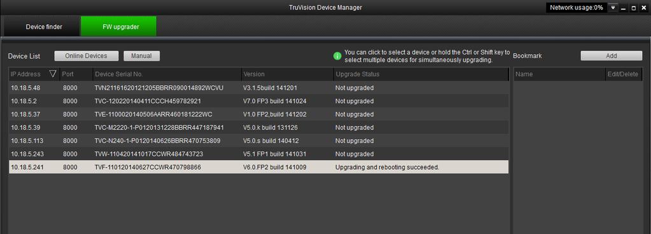The image size is (651, 234).
Task: Click the Port column header
Action: (76, 74)
